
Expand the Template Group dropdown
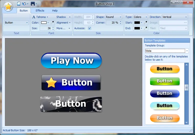tap(187, 51)
